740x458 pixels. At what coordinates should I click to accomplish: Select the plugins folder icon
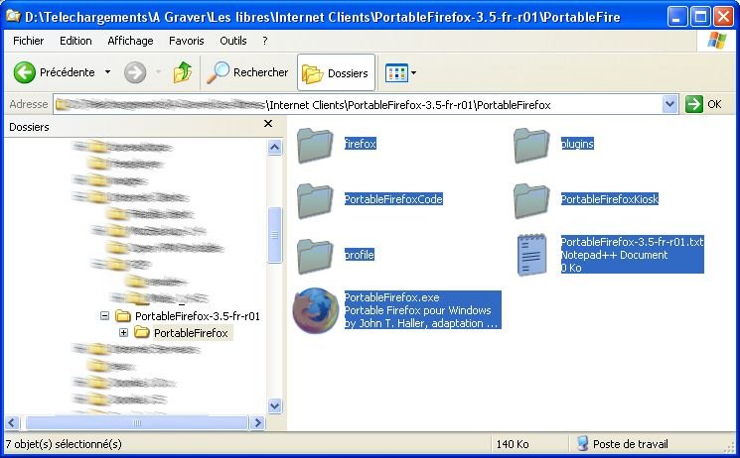coord(531,145)
